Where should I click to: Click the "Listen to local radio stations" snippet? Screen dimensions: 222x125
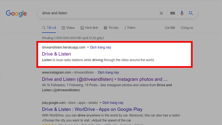[x=98, y=60]
